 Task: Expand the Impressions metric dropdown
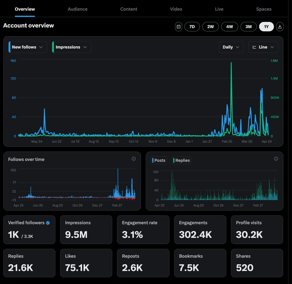[x=71, y=47]
